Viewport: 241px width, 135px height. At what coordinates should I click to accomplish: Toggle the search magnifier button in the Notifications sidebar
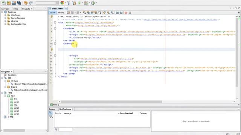(50, 113)
